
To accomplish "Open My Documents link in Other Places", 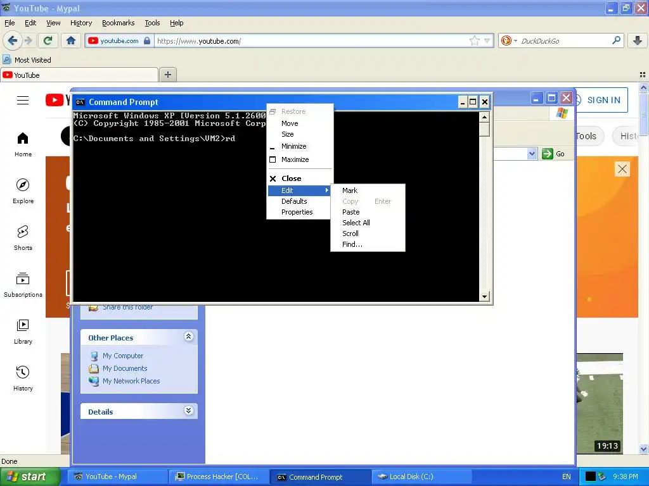I will click(125, 368).
